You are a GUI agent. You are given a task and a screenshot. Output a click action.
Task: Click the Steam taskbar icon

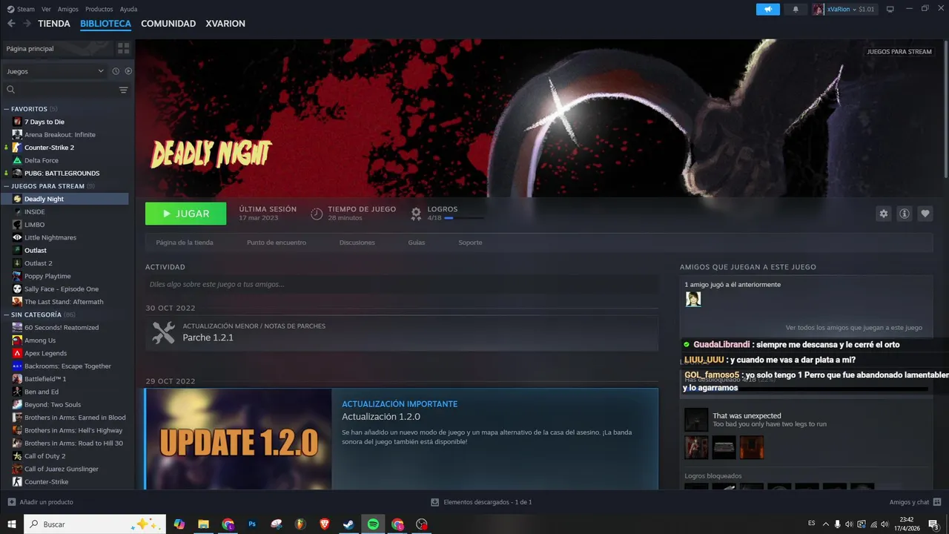pyautogui.click(x=348, y=524)
